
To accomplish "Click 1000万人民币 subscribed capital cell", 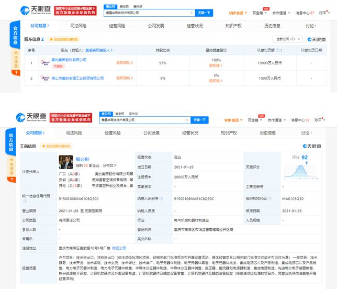I will [x=269, y=78].
